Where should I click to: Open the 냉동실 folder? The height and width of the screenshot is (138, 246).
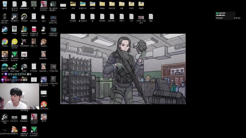pyautogui.click(x=102, y=5)
